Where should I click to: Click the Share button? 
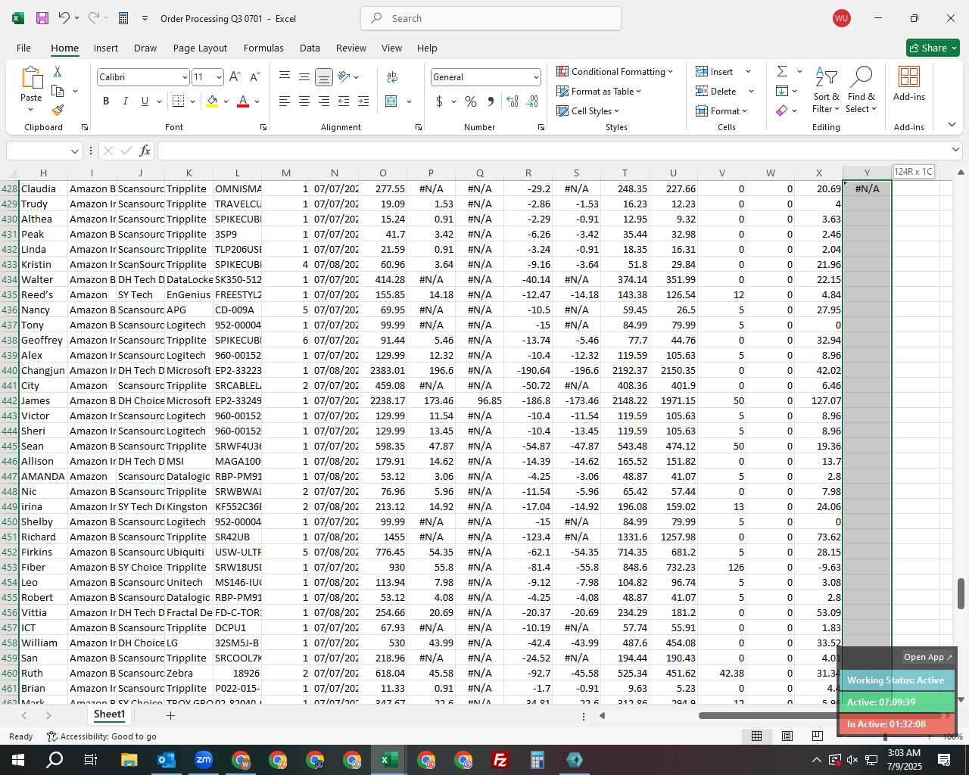[x=933, y=48]
